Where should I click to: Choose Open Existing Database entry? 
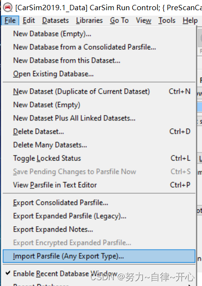(x=99, y=74)
